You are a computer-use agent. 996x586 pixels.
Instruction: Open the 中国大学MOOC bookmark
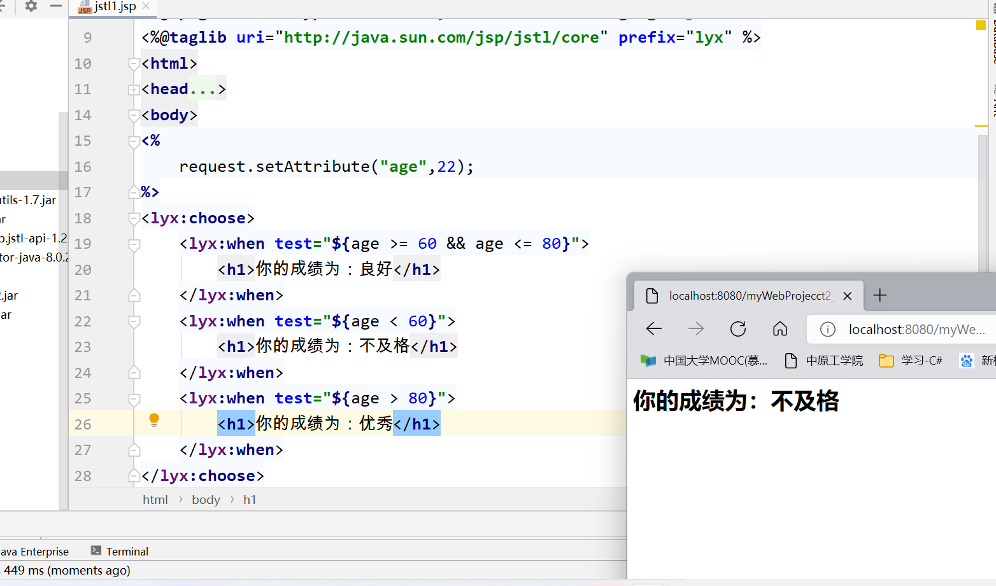click(x=704, y=361)
